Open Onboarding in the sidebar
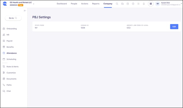Viewport: 183px width, 108px height. click(11, 29)
